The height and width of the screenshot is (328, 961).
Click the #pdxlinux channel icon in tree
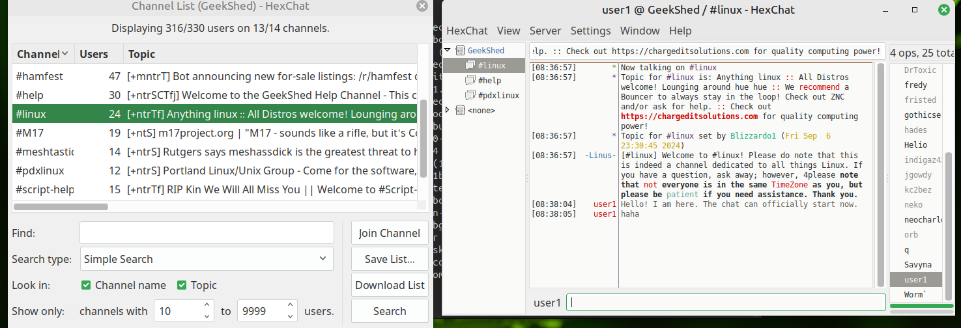click(x=470, y=95)
